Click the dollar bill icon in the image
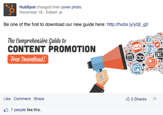 coord(150,49)
